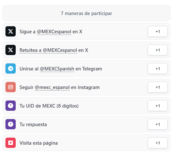This screenshot has height=153, width=173.
Task: Open the Retuitea a @MEXCespanol link
Action: [48, 50]
